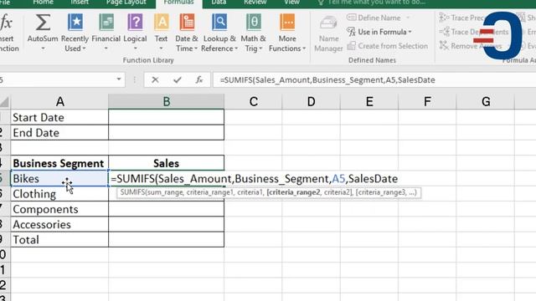Click the empty cell next to End Date
This screenshot has width=536, height=301.
pyautogui.click(x=166, y=132)
